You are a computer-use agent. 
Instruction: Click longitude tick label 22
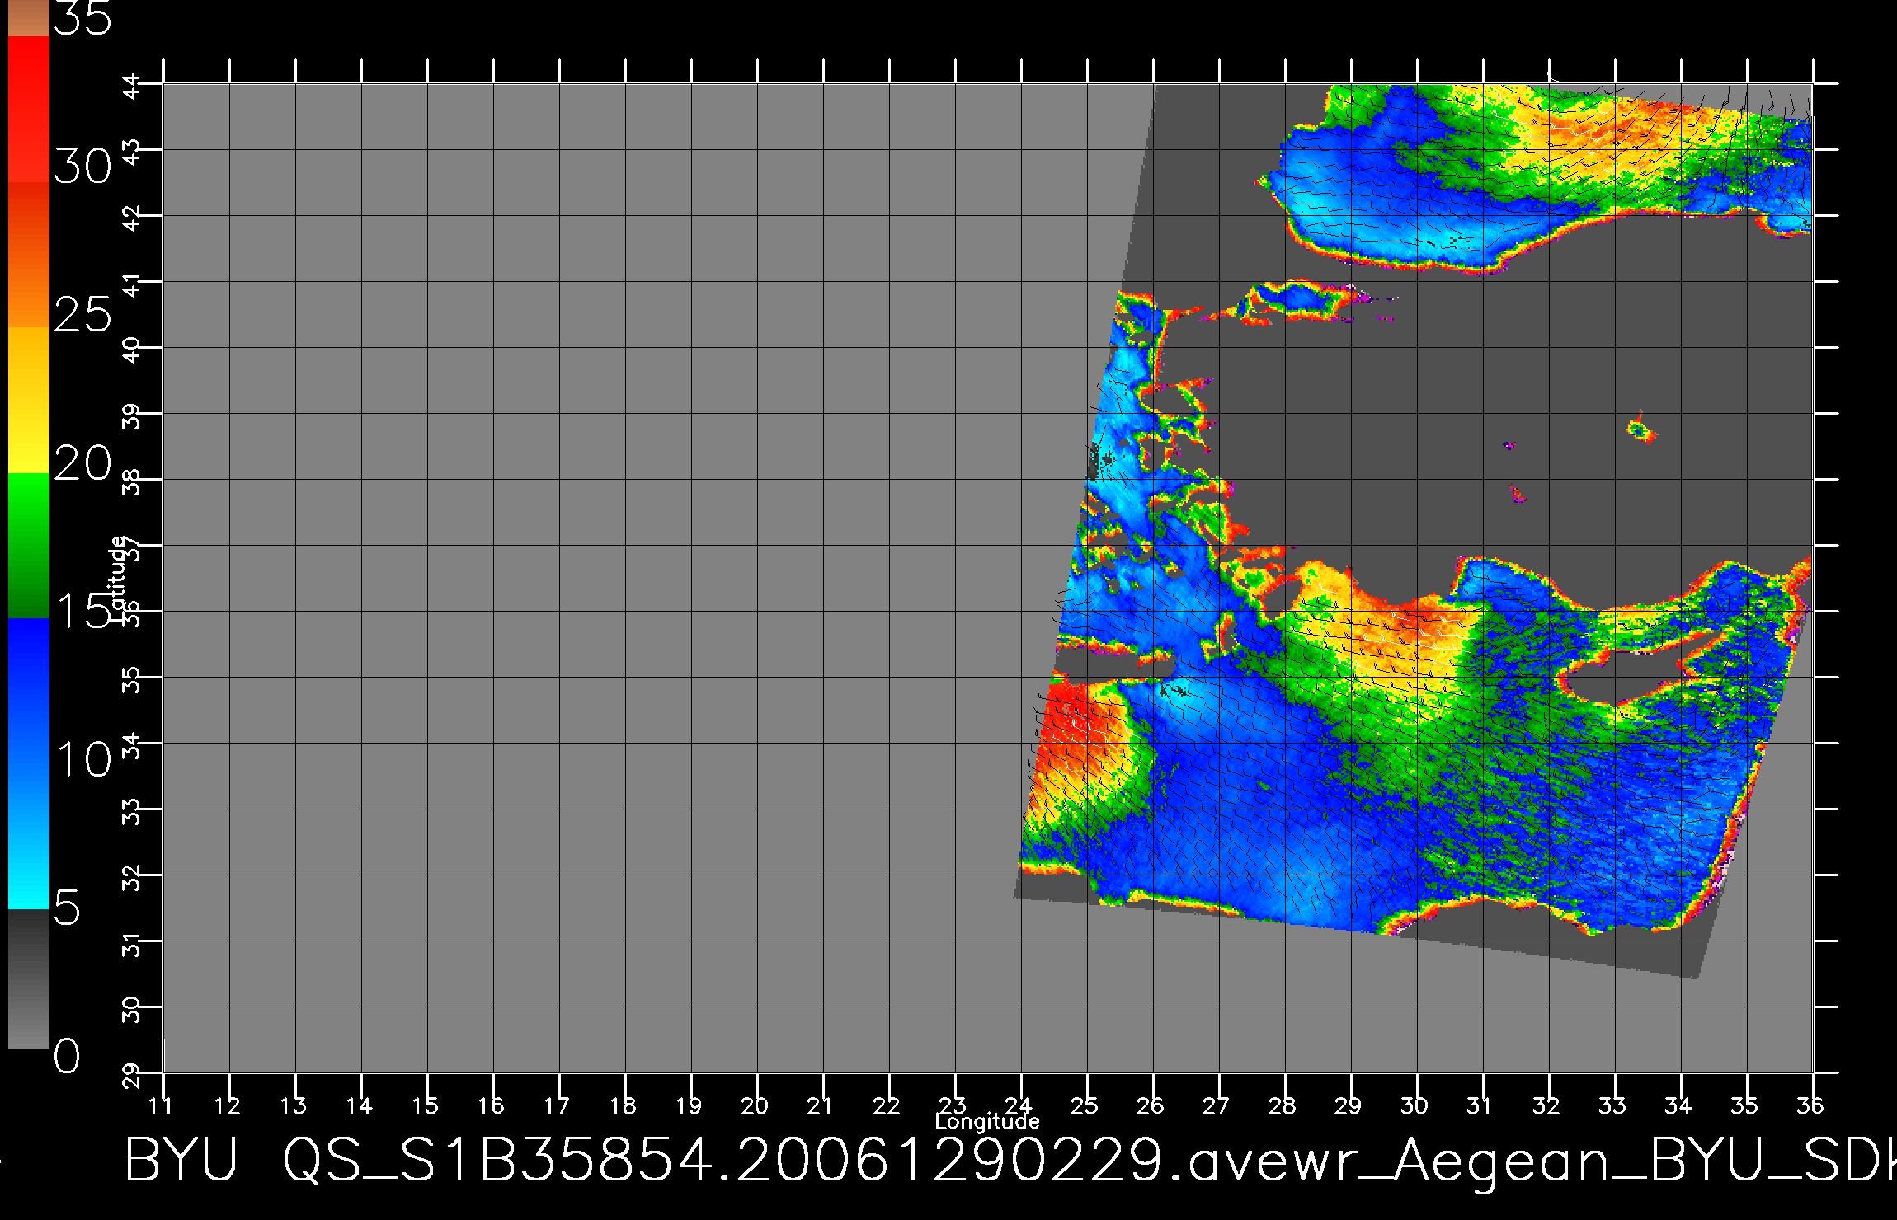[x=887, y=1105]
